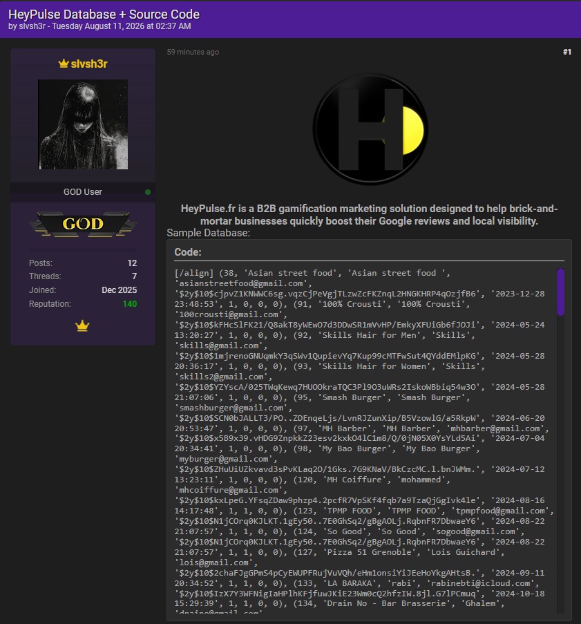Click 'Pizza 51 Grenoble' text in code block
Image resolution: width=581 pixels, height=624 pixels.
[370, 552]
